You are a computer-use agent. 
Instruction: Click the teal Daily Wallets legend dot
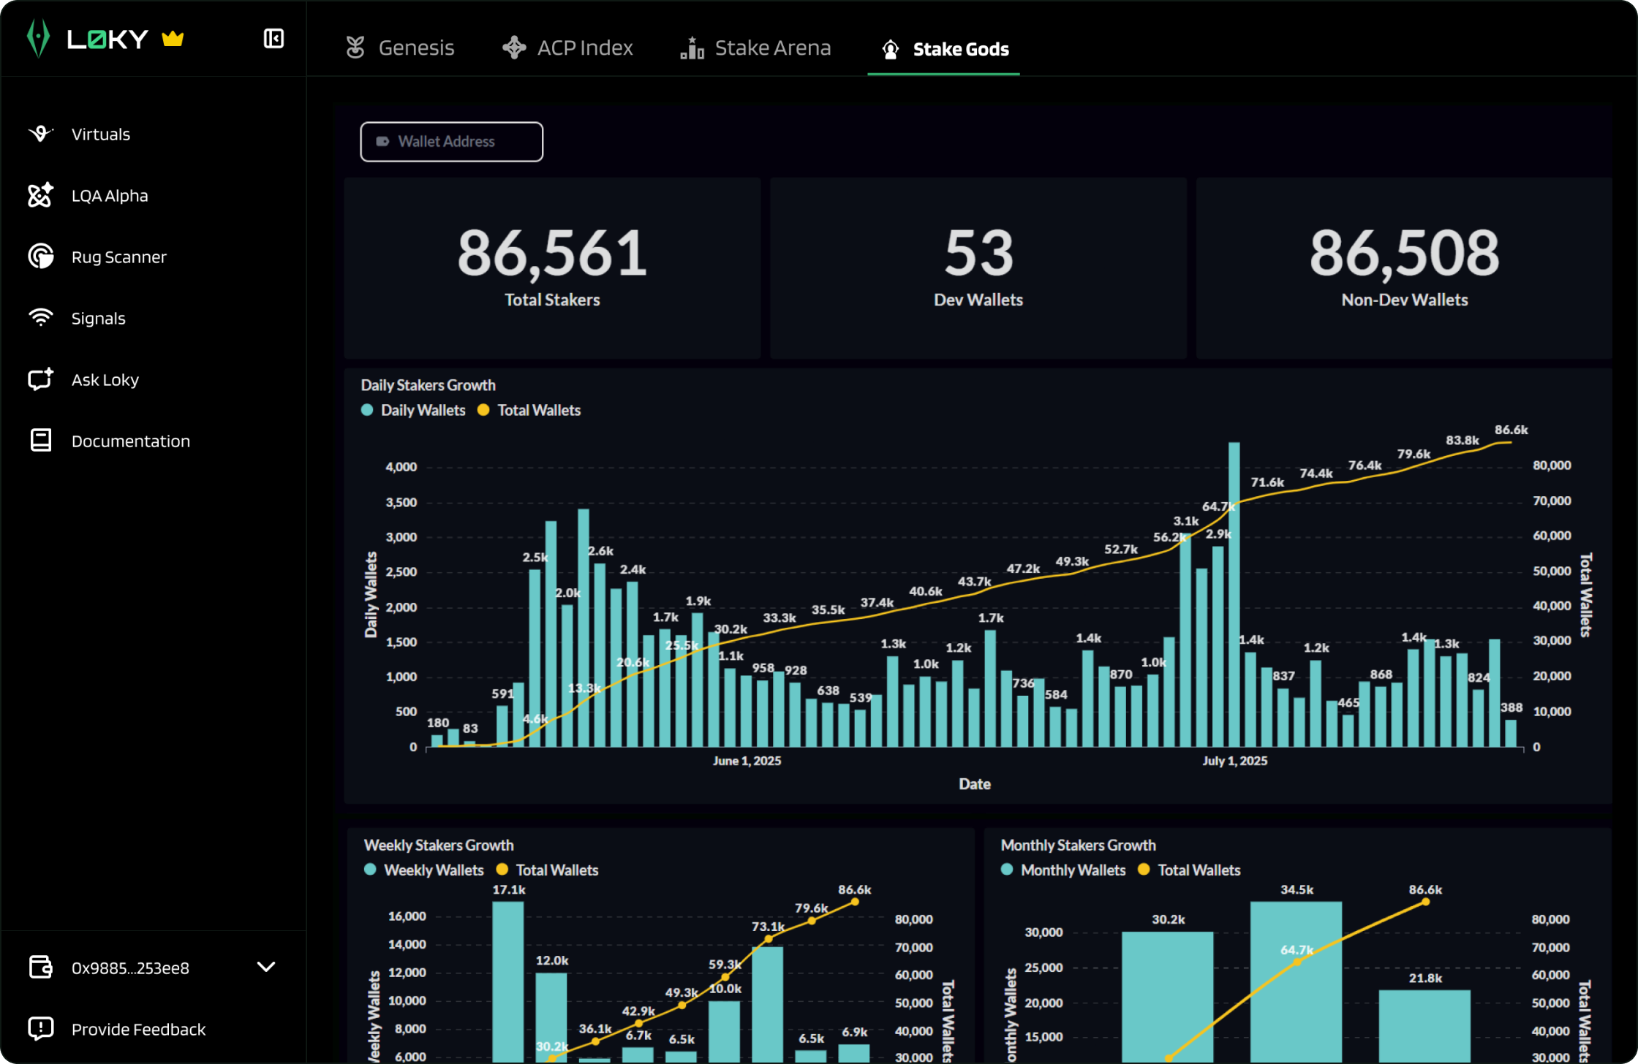click(367, 410)
